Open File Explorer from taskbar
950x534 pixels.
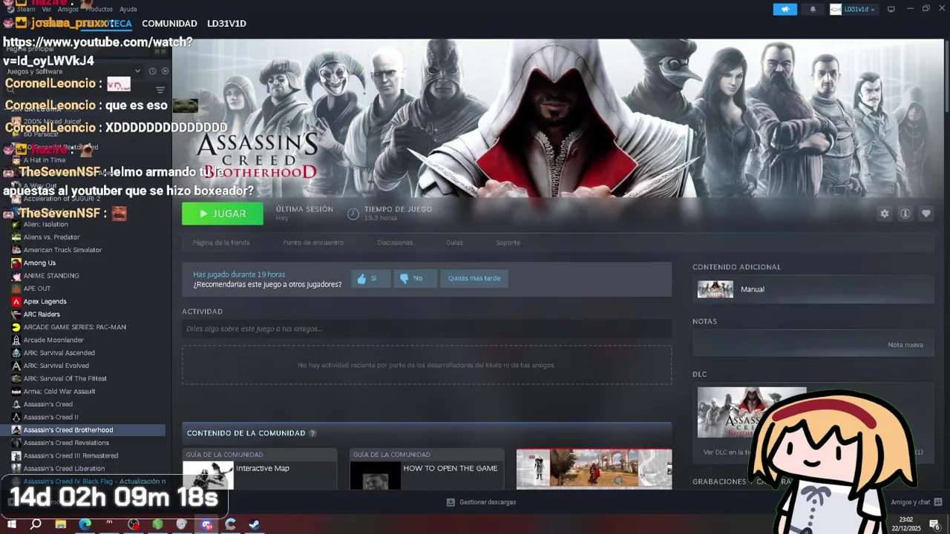point(61,524)
